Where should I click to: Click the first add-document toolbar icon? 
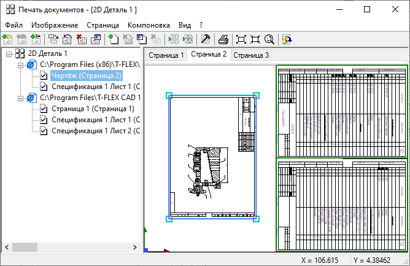[x=7, y=39]
